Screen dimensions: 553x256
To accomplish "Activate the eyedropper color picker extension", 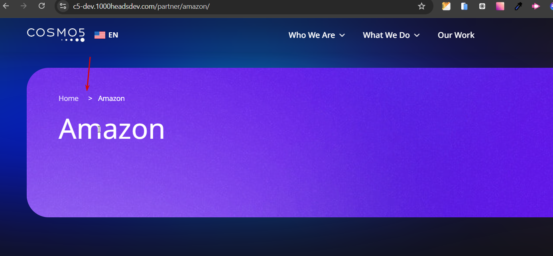I will click(x=518, y=6).
